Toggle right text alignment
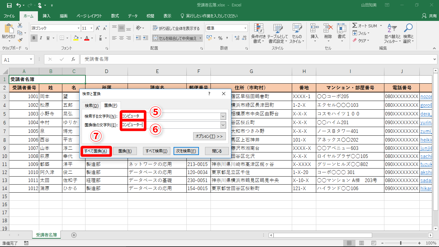 129,38
